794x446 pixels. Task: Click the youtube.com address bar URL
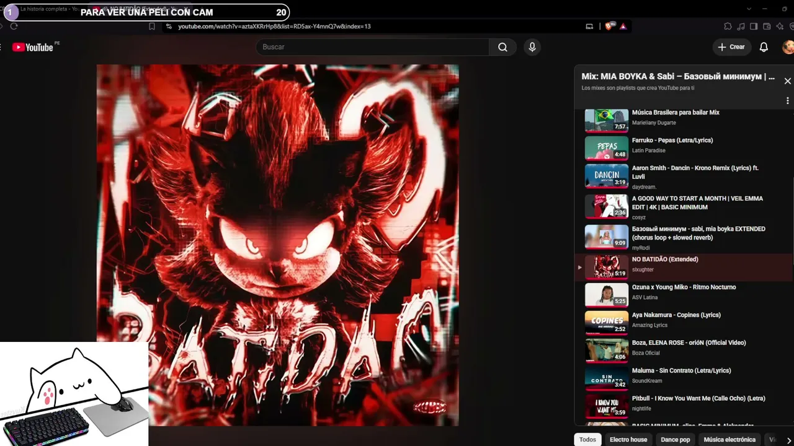tap(274, 26)
